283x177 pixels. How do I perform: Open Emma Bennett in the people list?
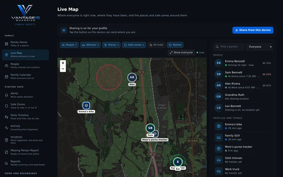(x=243, y=63)
